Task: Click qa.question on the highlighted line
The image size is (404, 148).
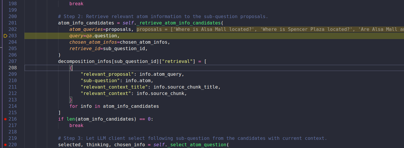Action: 100,36
